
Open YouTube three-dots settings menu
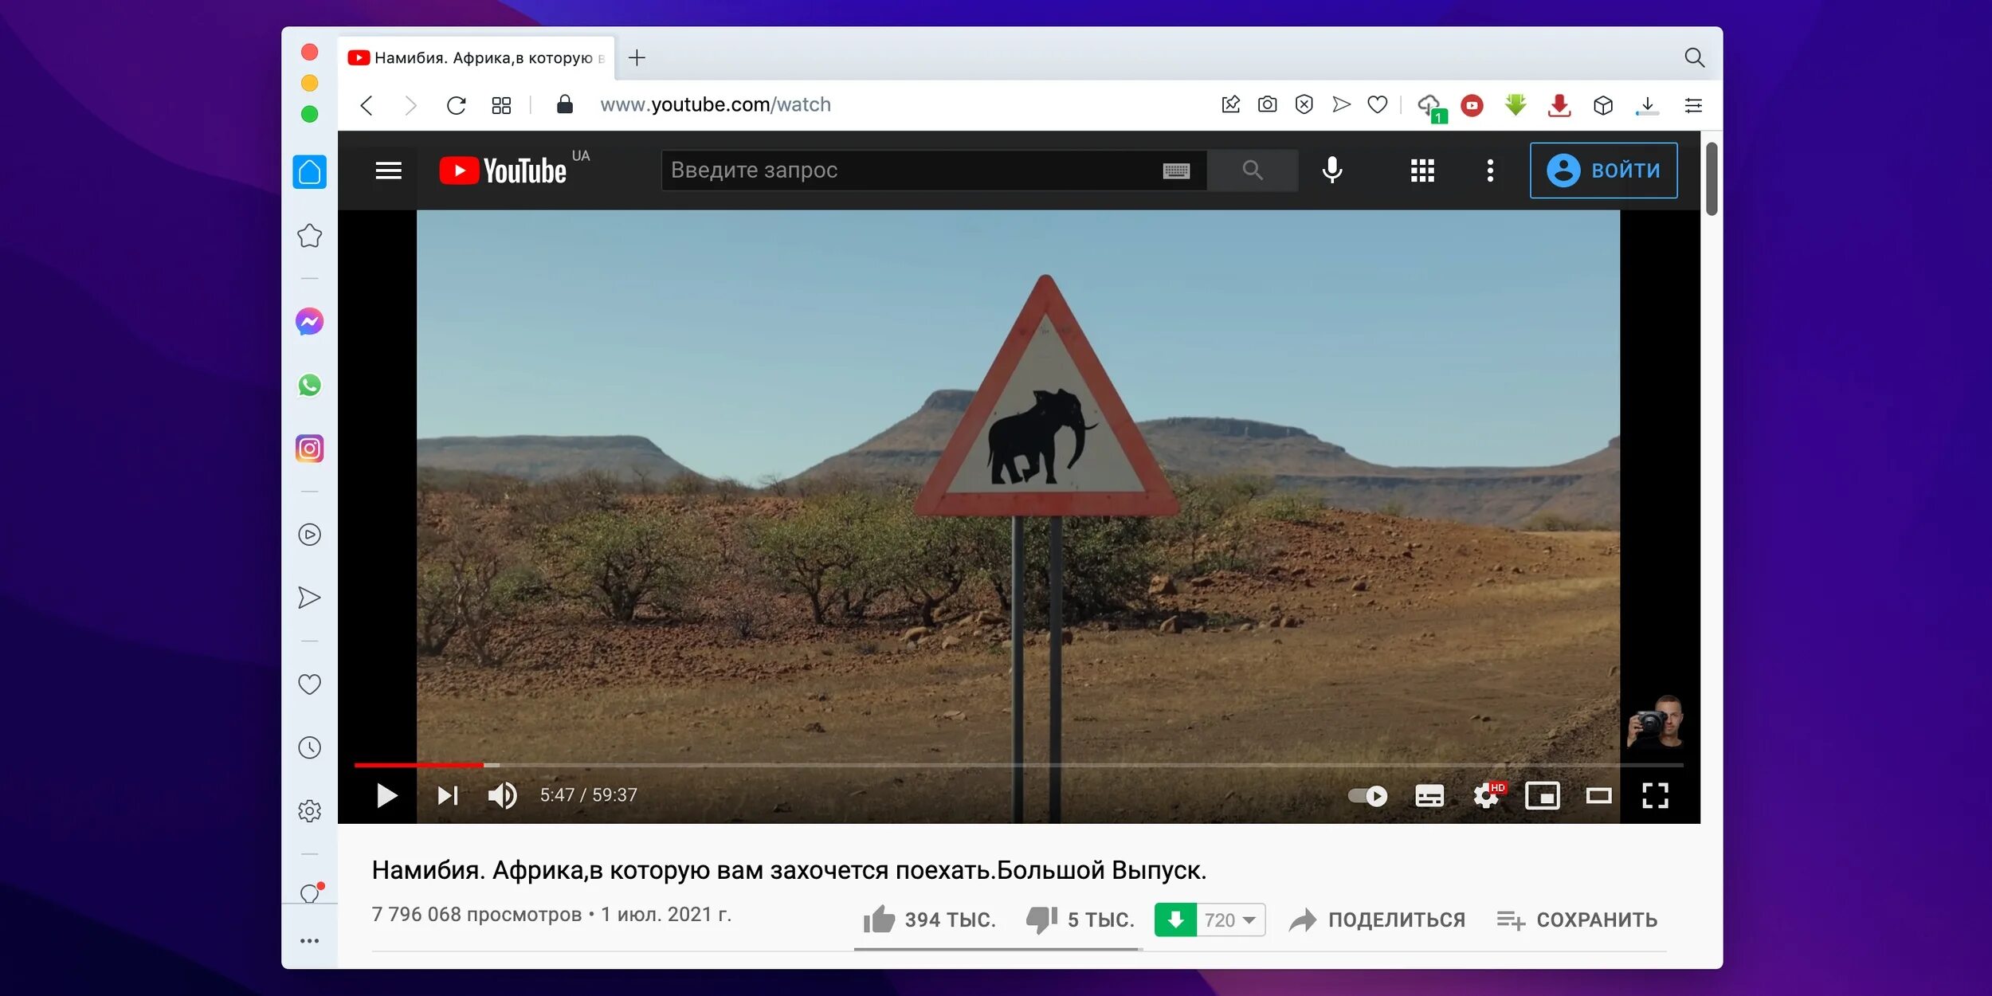coord(1490,171)
